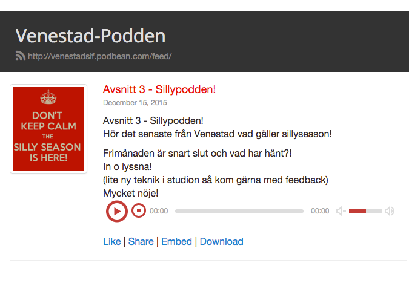Get the Embed code for the episode
This screenshot has width=409, height=283.
point(176,242)
